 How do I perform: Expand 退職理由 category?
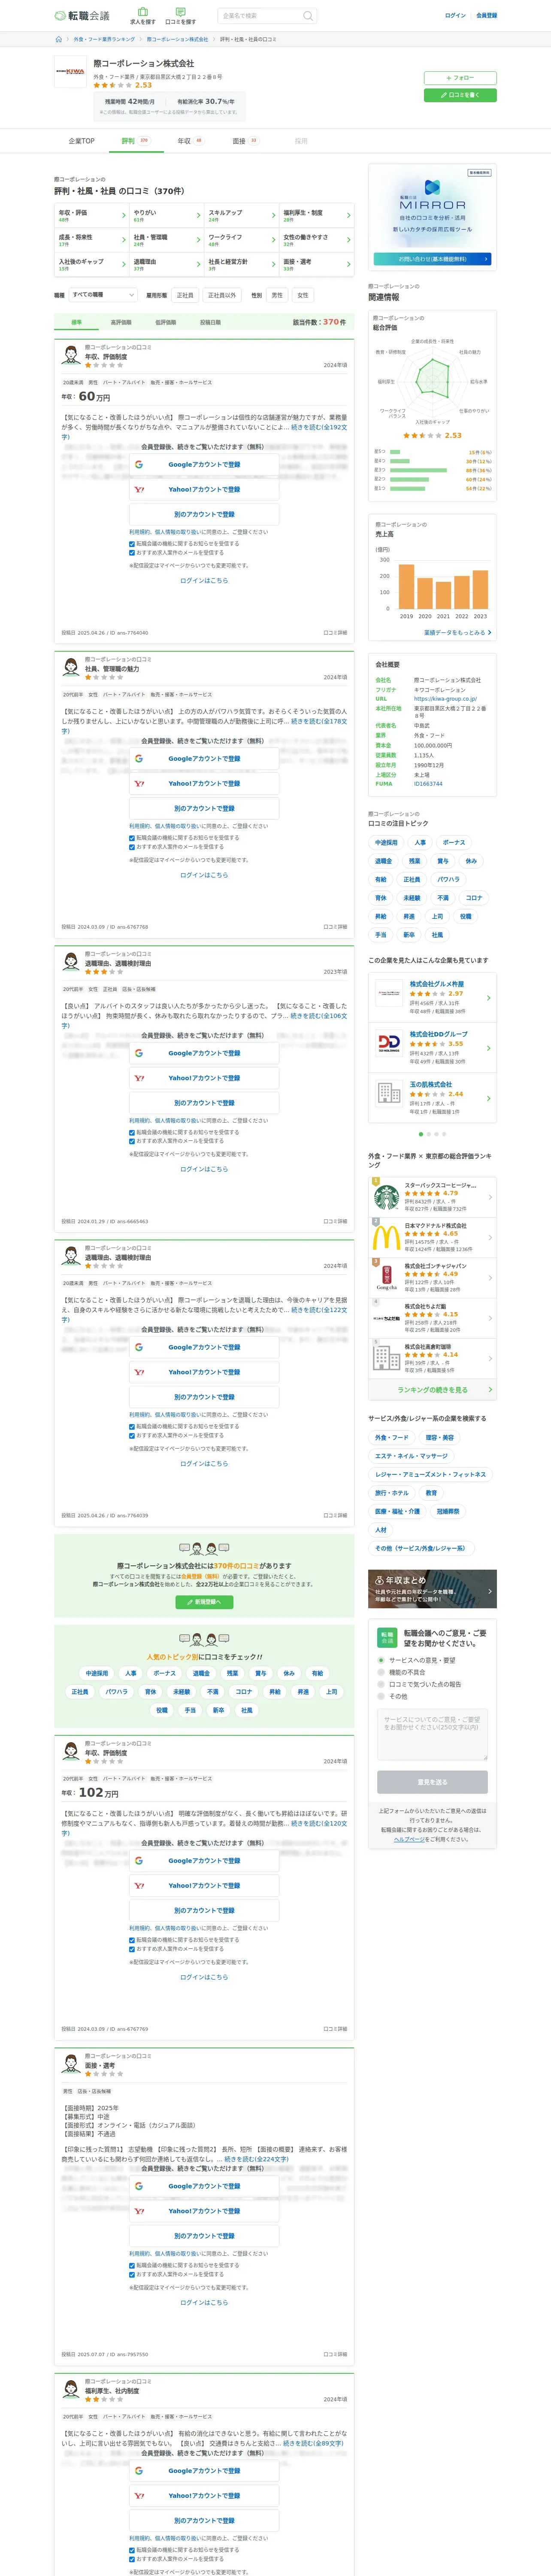(166, 264)
